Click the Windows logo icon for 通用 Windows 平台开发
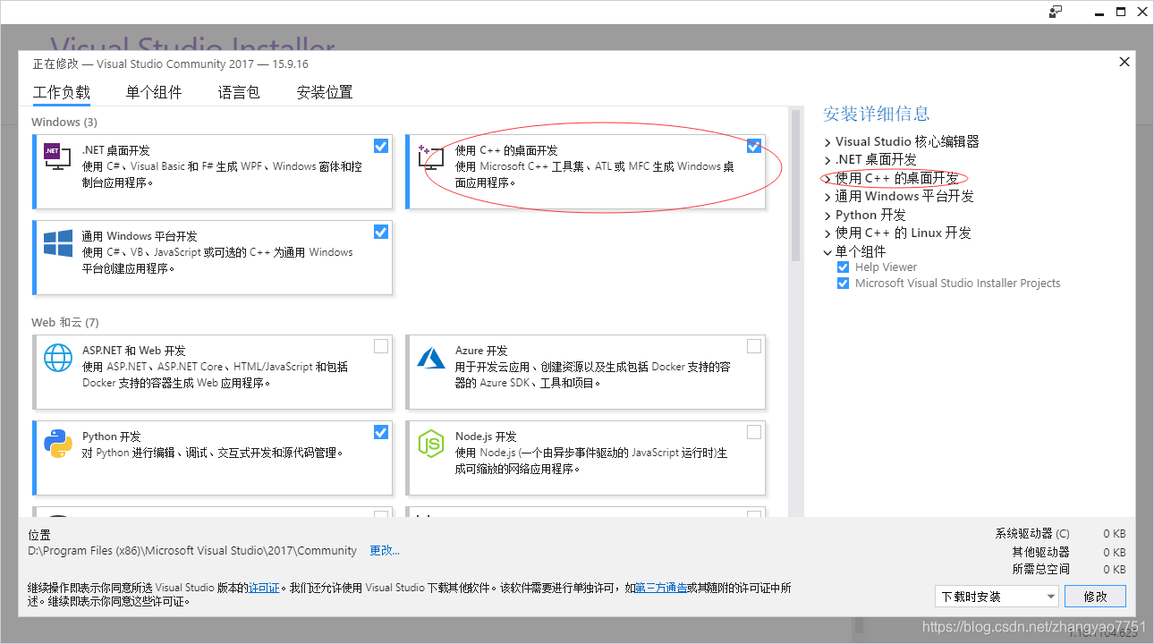Screen dimensions: 1154x644 [x=57, y=242]
